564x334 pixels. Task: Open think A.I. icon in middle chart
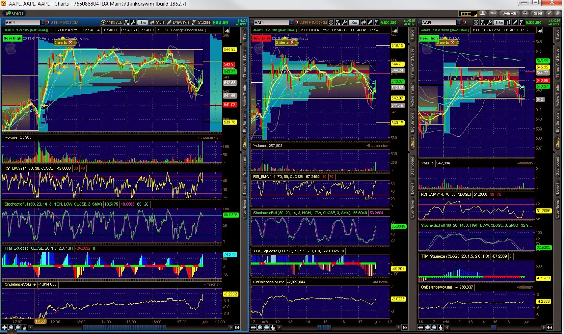331,23
